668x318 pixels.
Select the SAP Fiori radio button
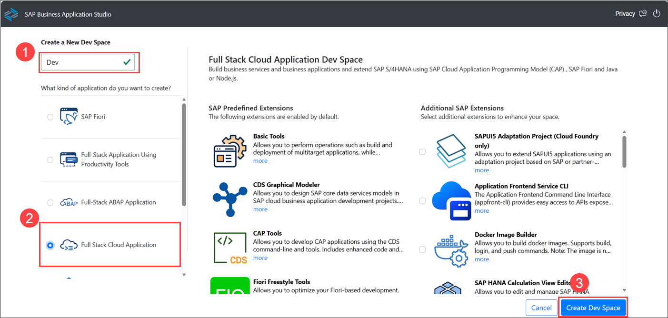pos(50,117)
